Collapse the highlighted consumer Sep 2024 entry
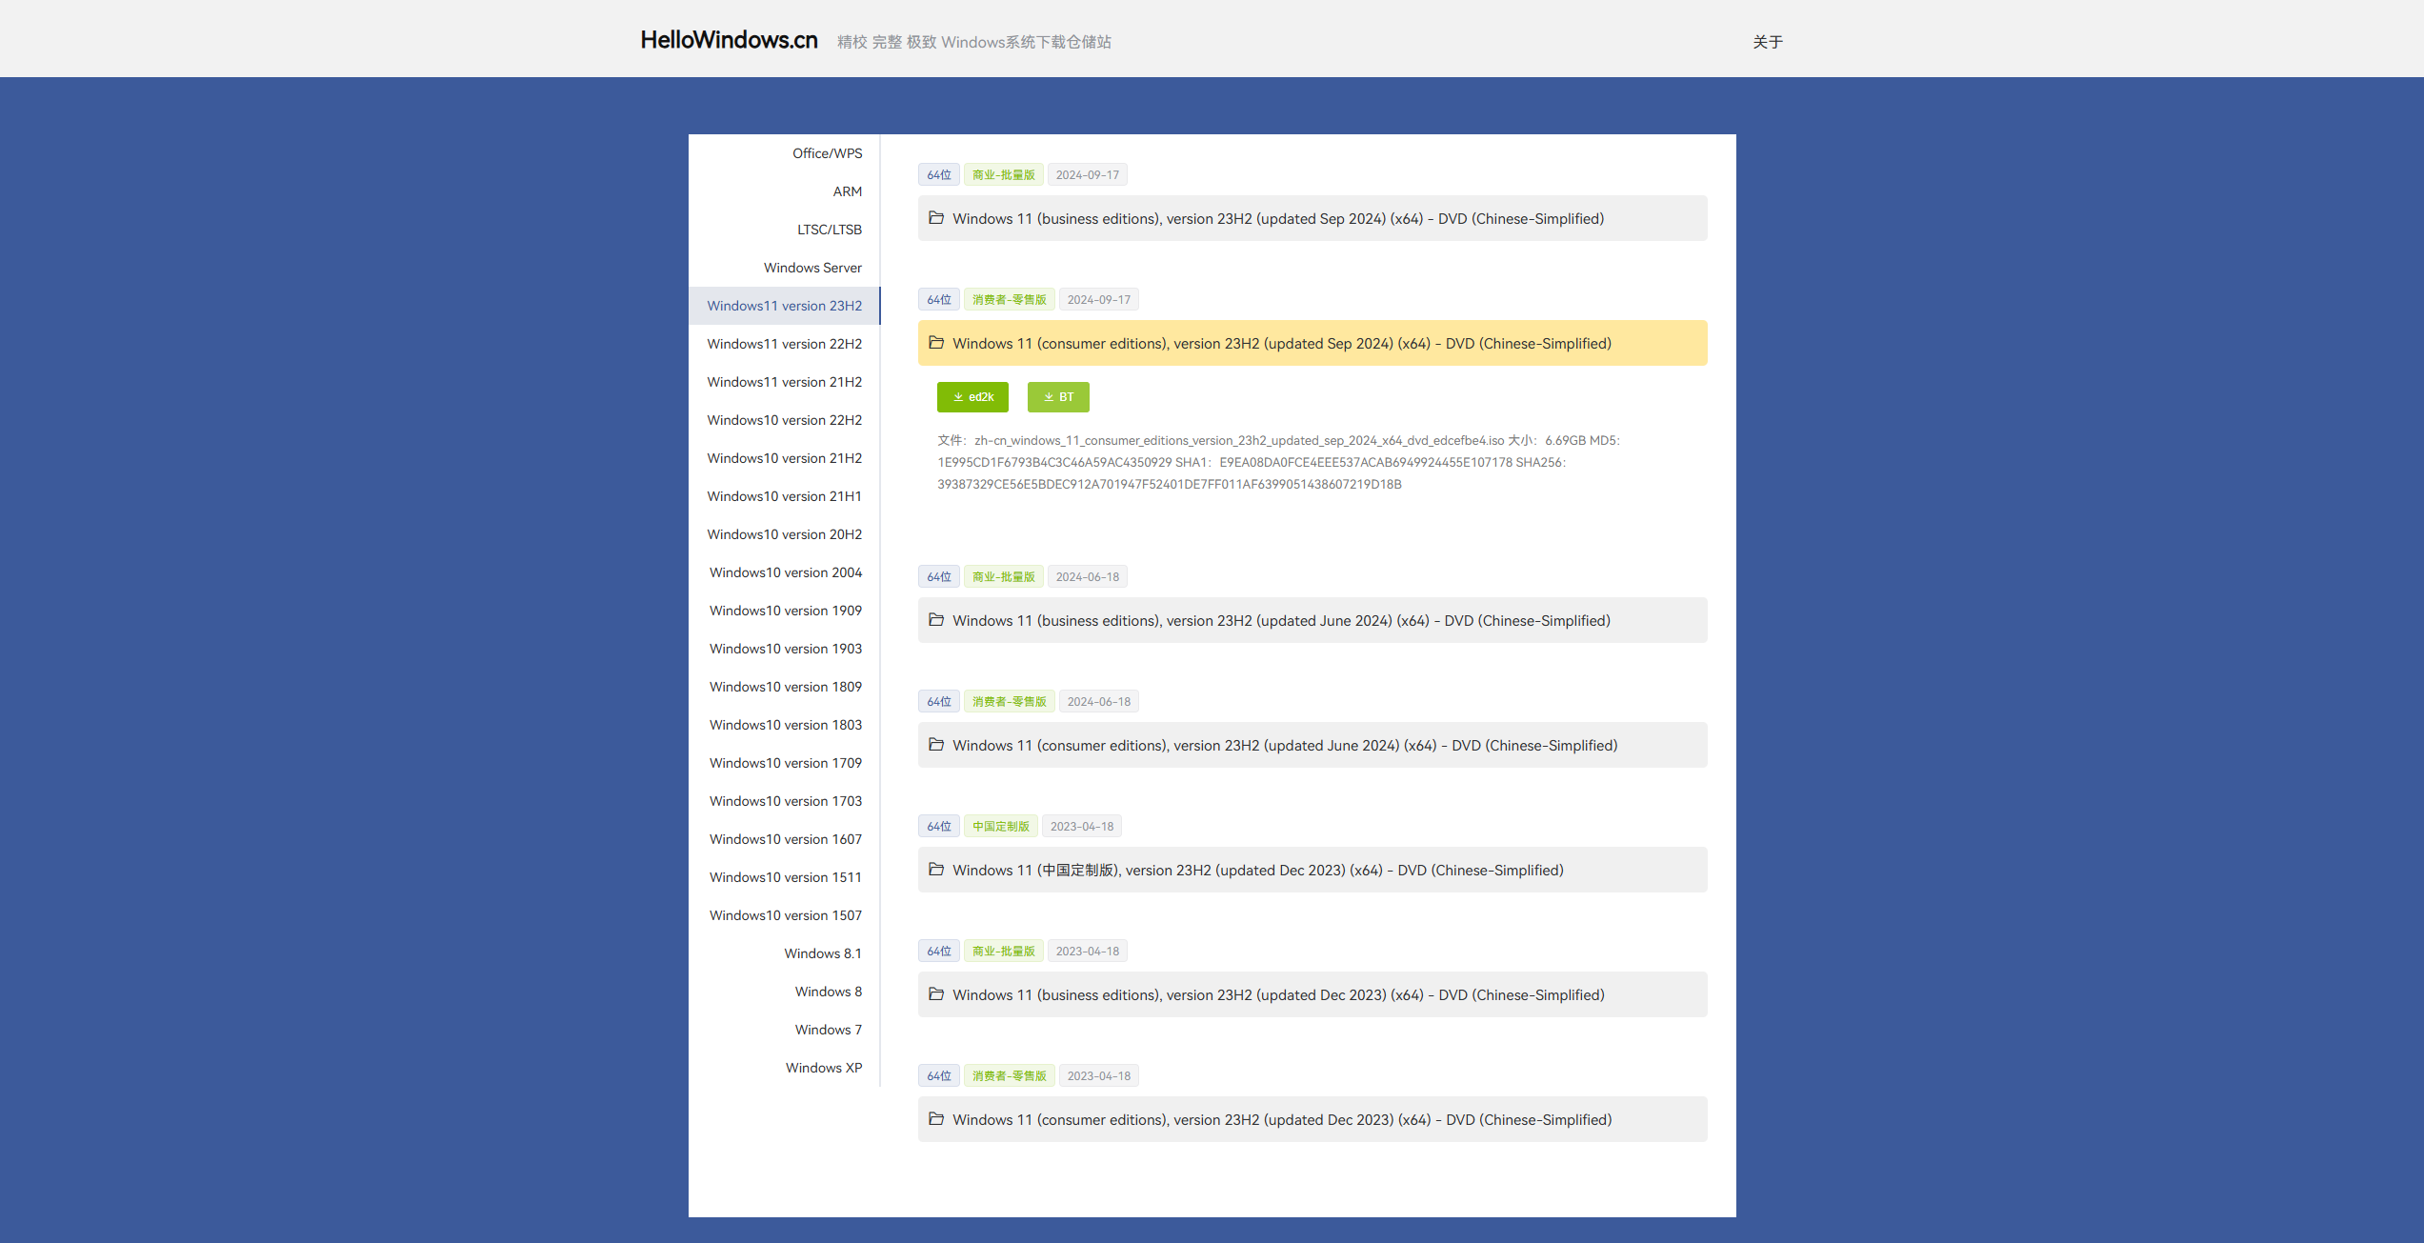Image resolution: width=2424 pixels, height=1243 pixels. point(1281,344)
